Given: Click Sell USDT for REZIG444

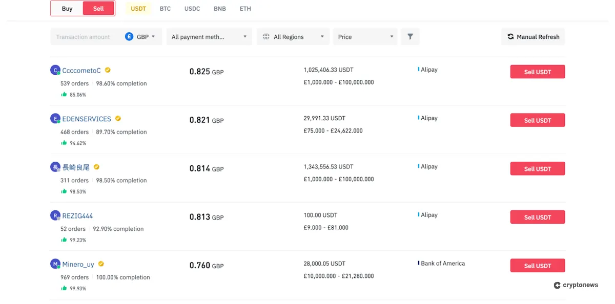Looking at the screenshot, I should 537,216.
